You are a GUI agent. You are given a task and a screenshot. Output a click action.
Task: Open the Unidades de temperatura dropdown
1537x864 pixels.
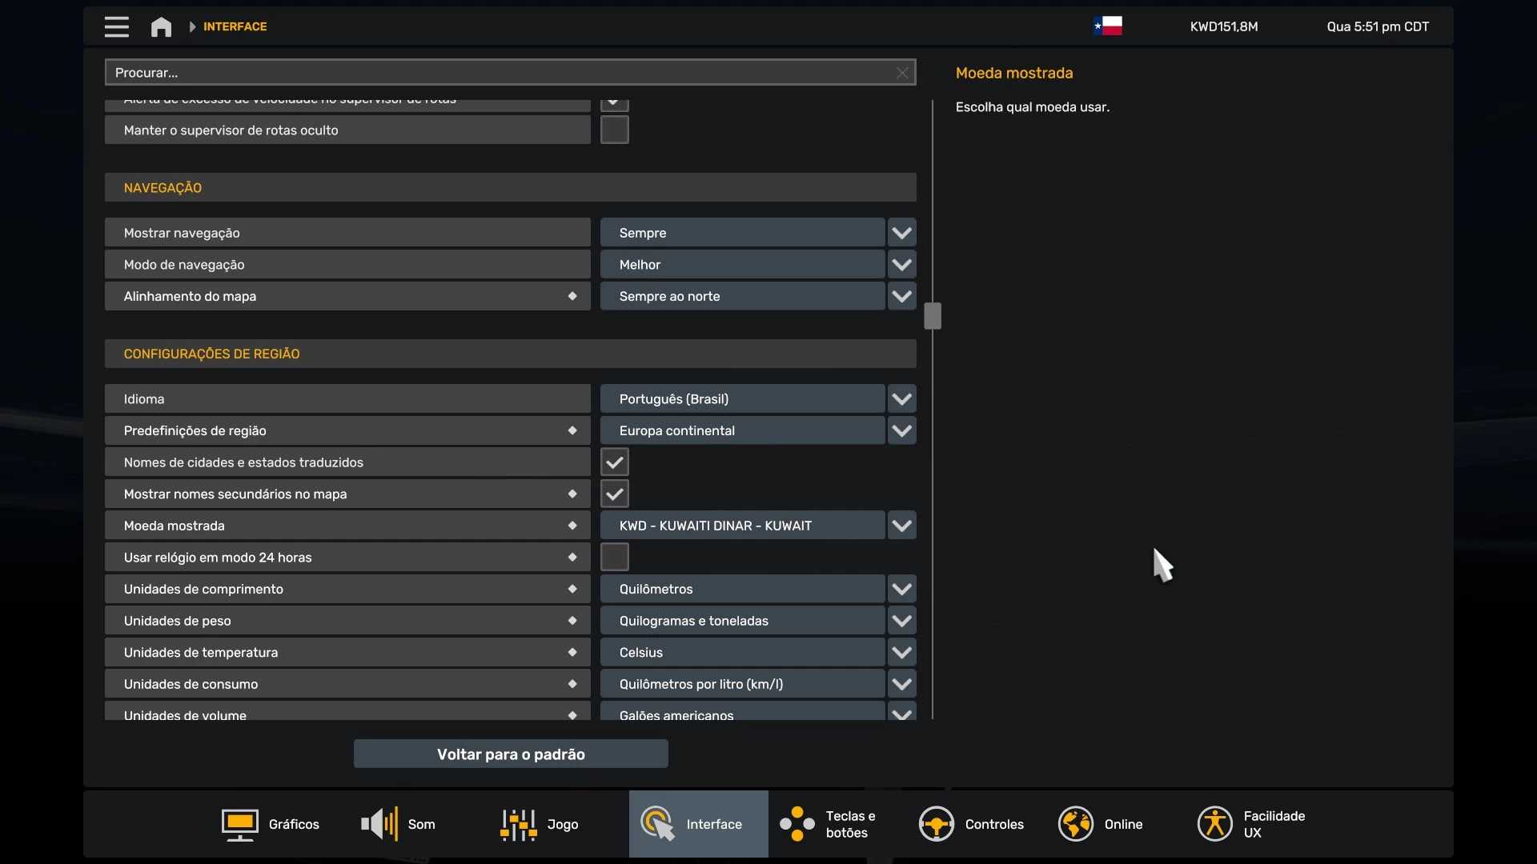pyautogui.click(x=901, y=652)
